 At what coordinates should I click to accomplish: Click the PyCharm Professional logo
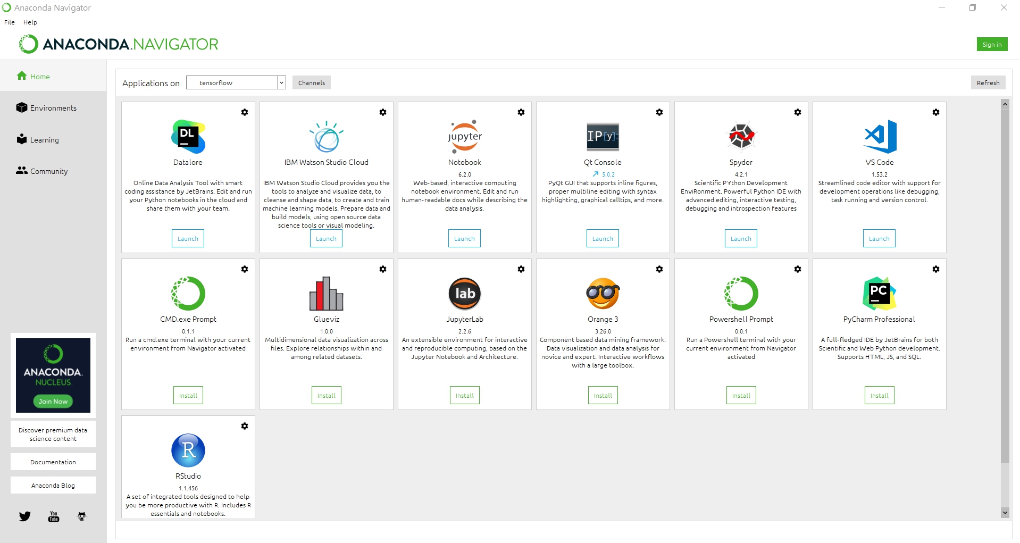point(880,294)
